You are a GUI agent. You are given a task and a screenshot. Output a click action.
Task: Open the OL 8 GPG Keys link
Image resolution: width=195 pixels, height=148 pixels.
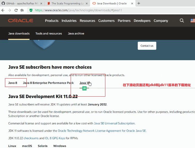55,138
